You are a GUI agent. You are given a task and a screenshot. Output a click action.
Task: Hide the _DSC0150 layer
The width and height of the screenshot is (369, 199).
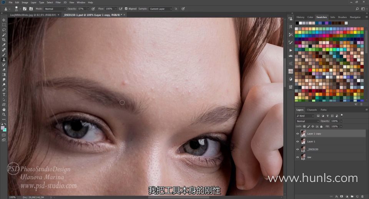pos(298,149)
